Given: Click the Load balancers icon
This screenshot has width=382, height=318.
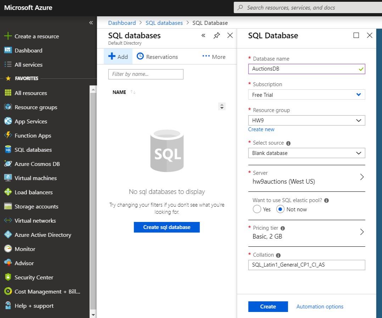Looking at the screenshot, I should (x=8, y=192).
